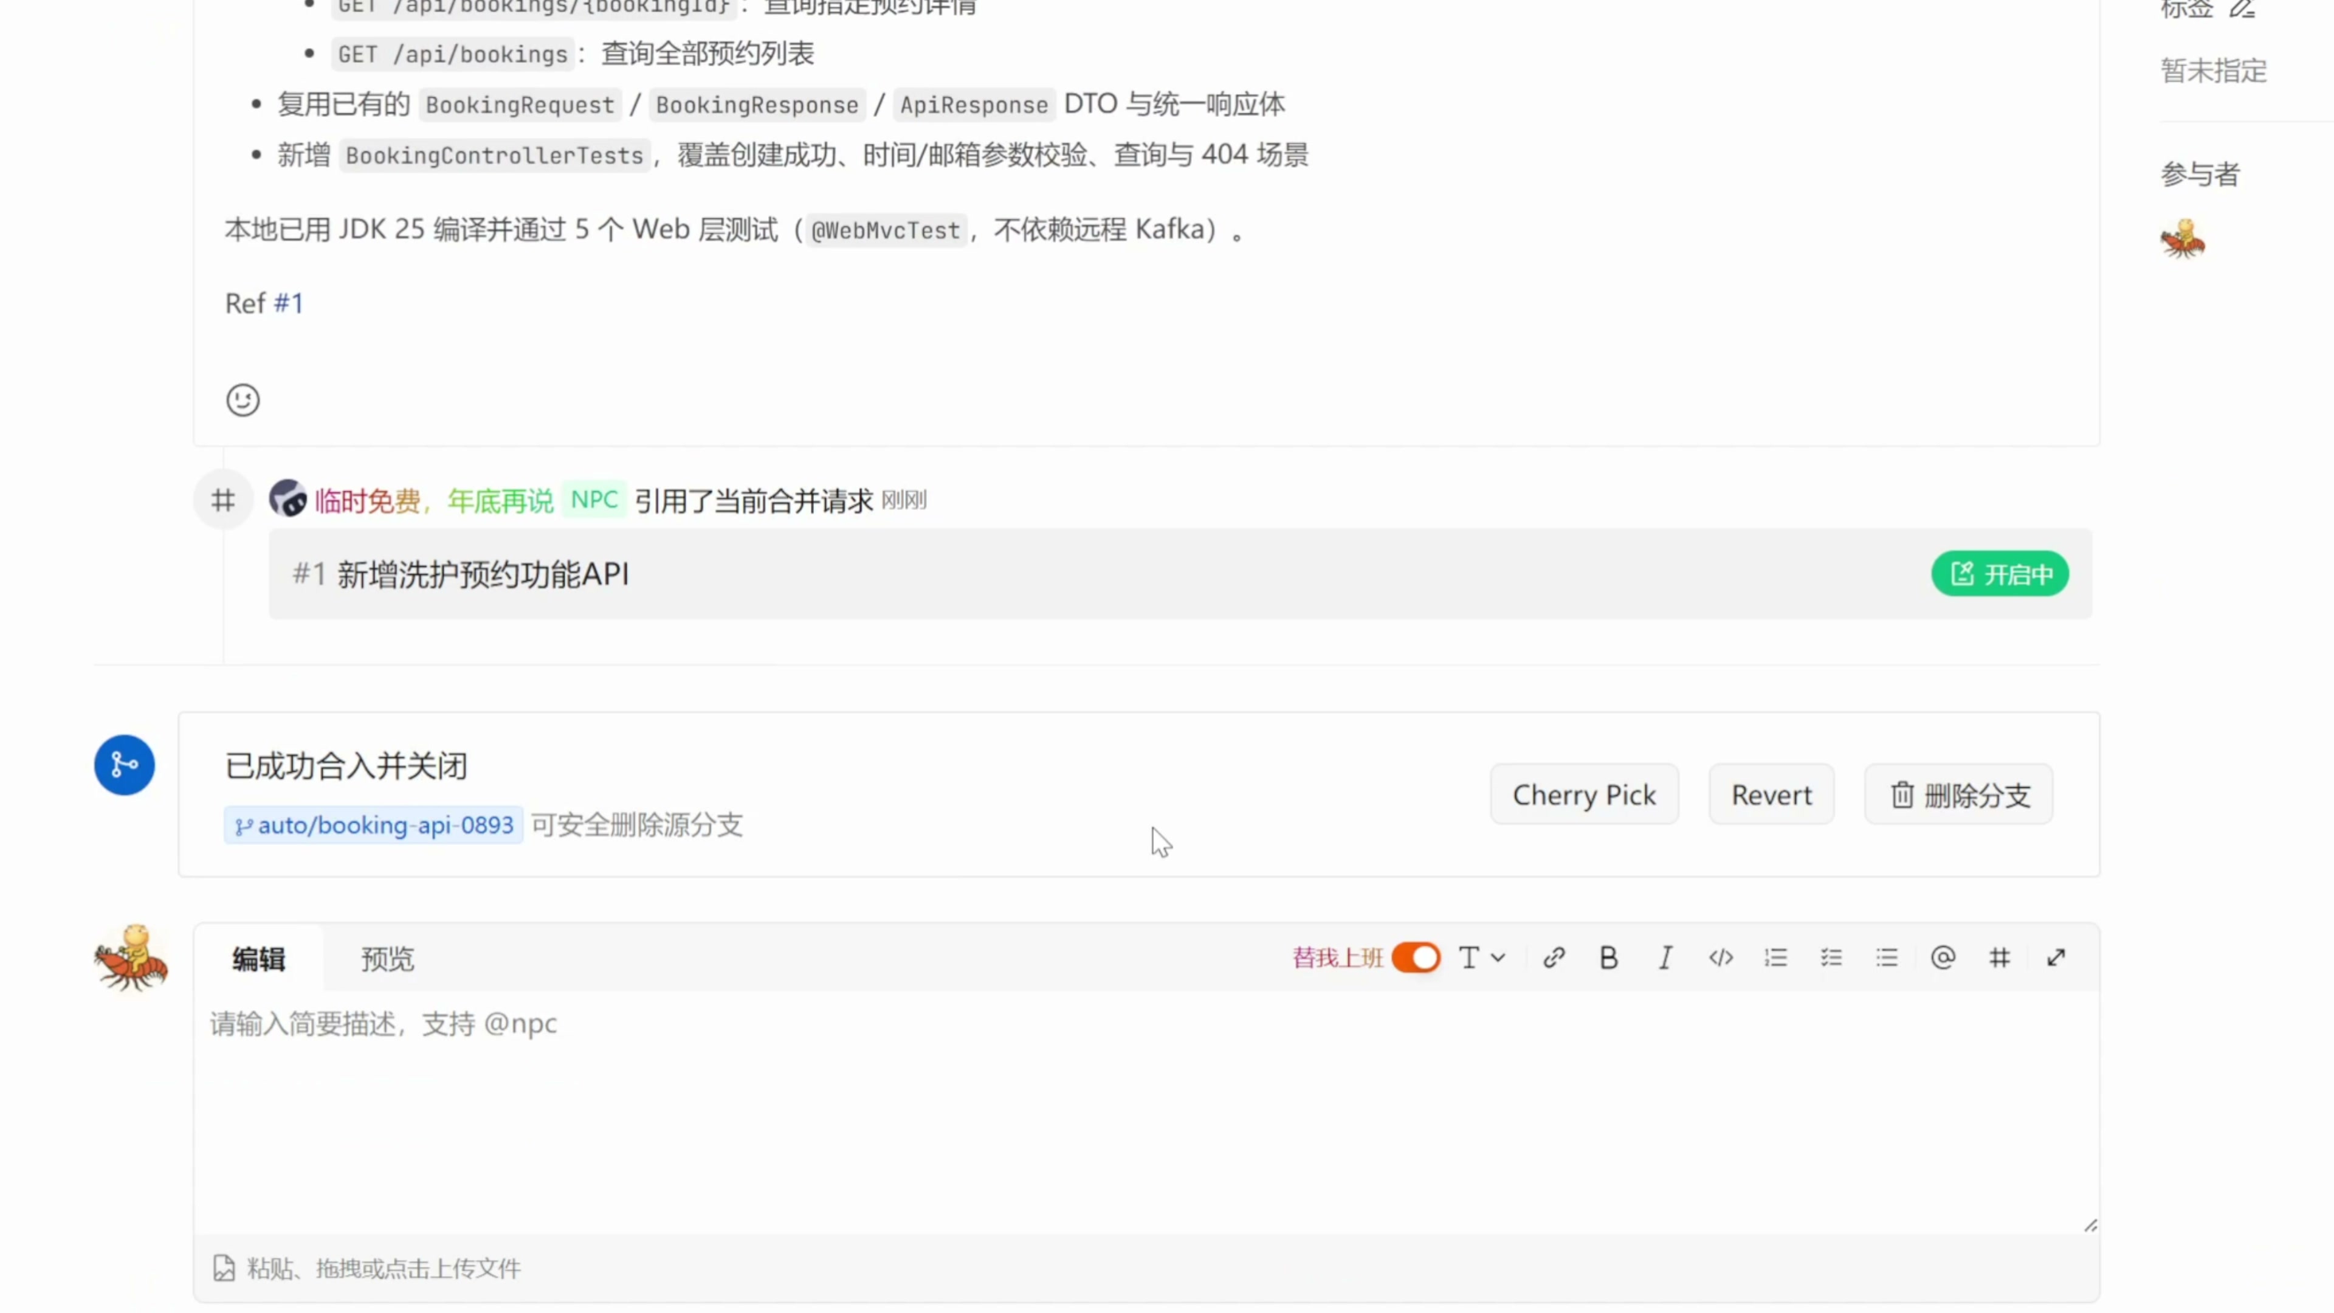Click the label edit pencil icon
Viewport: 2334px width, 1313px height.
(2242, 9)
